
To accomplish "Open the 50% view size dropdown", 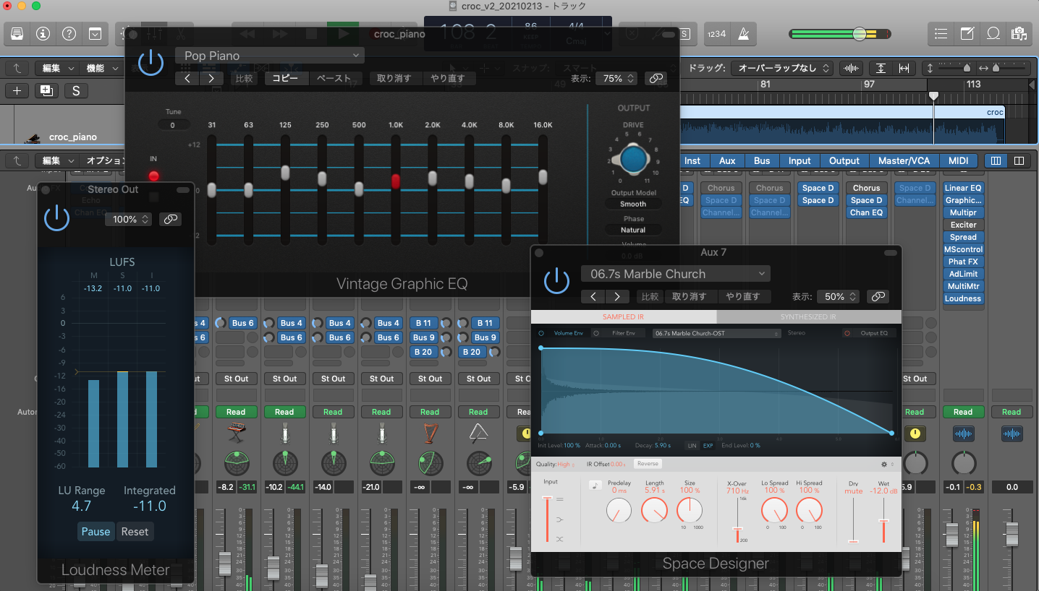I will coord(838,296).
